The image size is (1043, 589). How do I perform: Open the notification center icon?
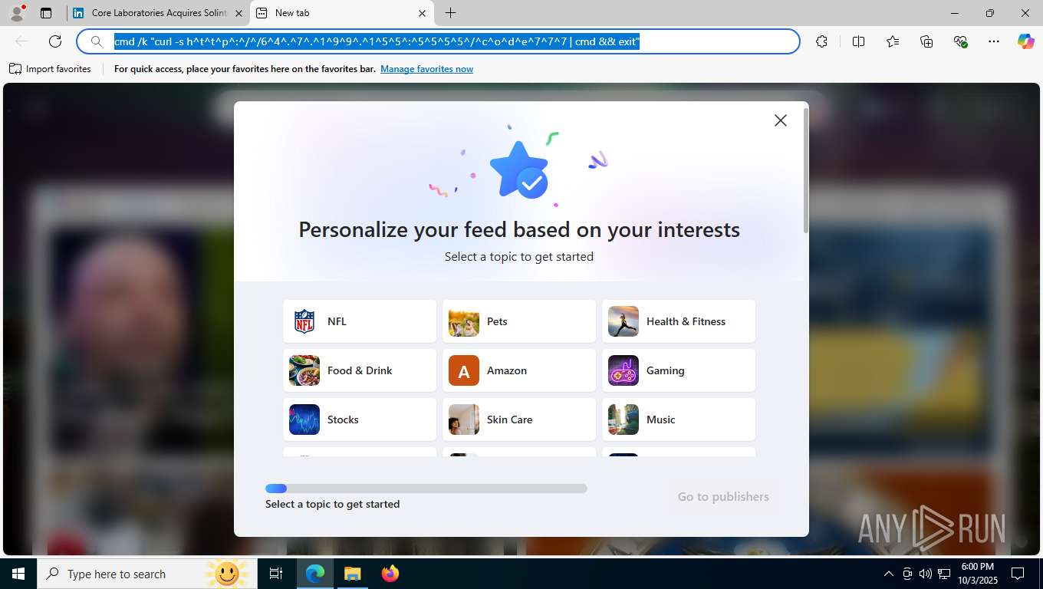click(1018, 574)
